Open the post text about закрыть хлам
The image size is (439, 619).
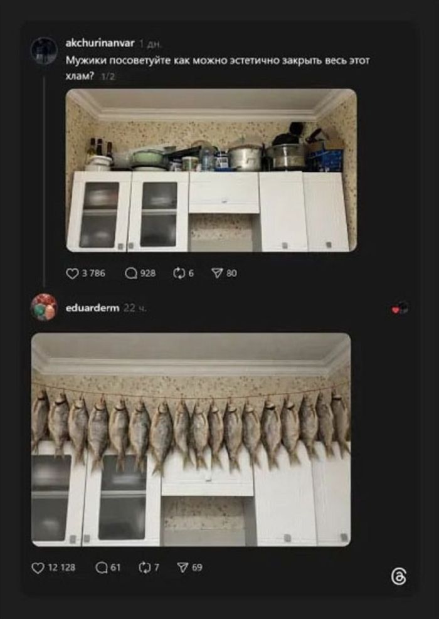point(218,69)
